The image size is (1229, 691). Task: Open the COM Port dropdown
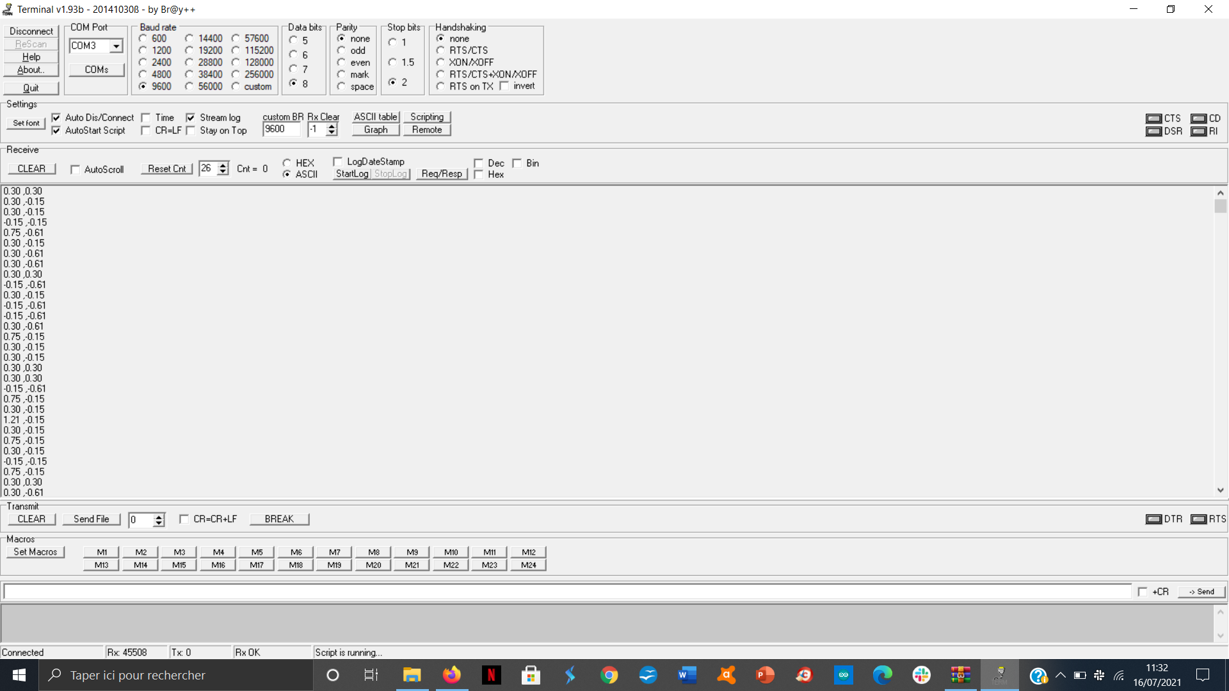click(116, 46)
